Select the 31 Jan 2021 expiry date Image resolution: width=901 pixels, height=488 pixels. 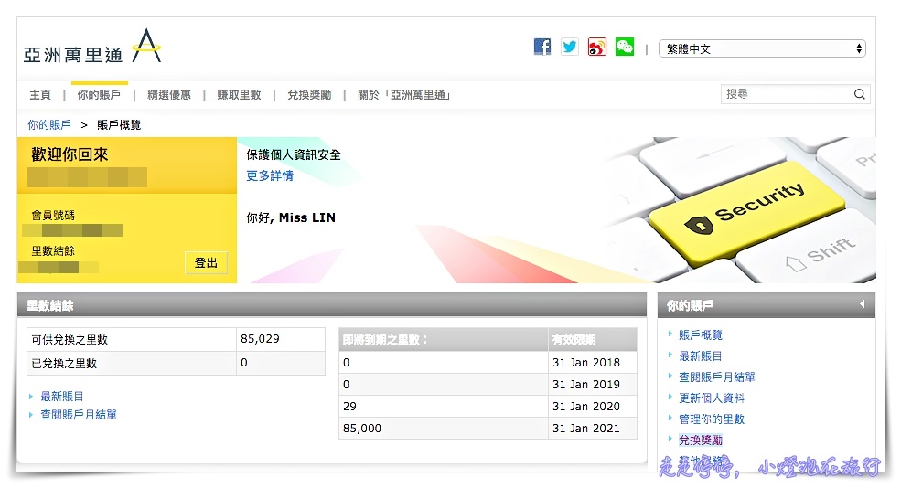pos(586,429)
